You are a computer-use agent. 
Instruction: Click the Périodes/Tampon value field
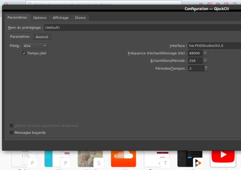point(196,69)
